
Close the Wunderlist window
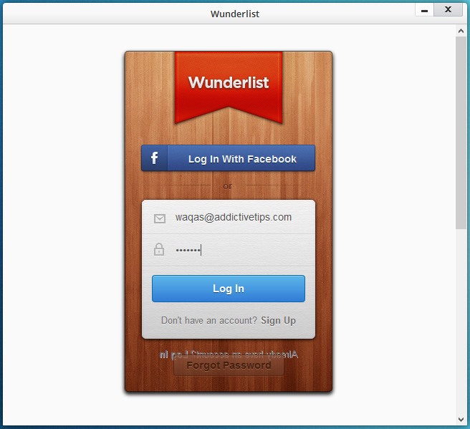[448, 10]
